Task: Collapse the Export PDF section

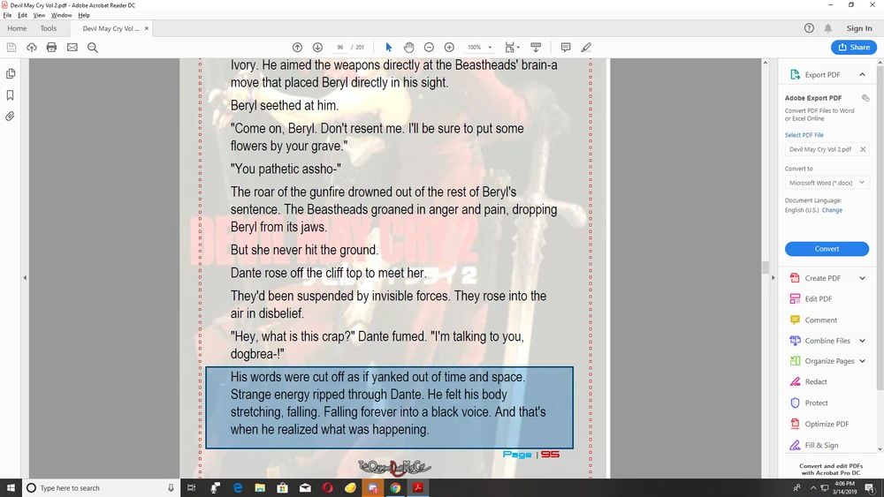Action: (x=863, y=74)
